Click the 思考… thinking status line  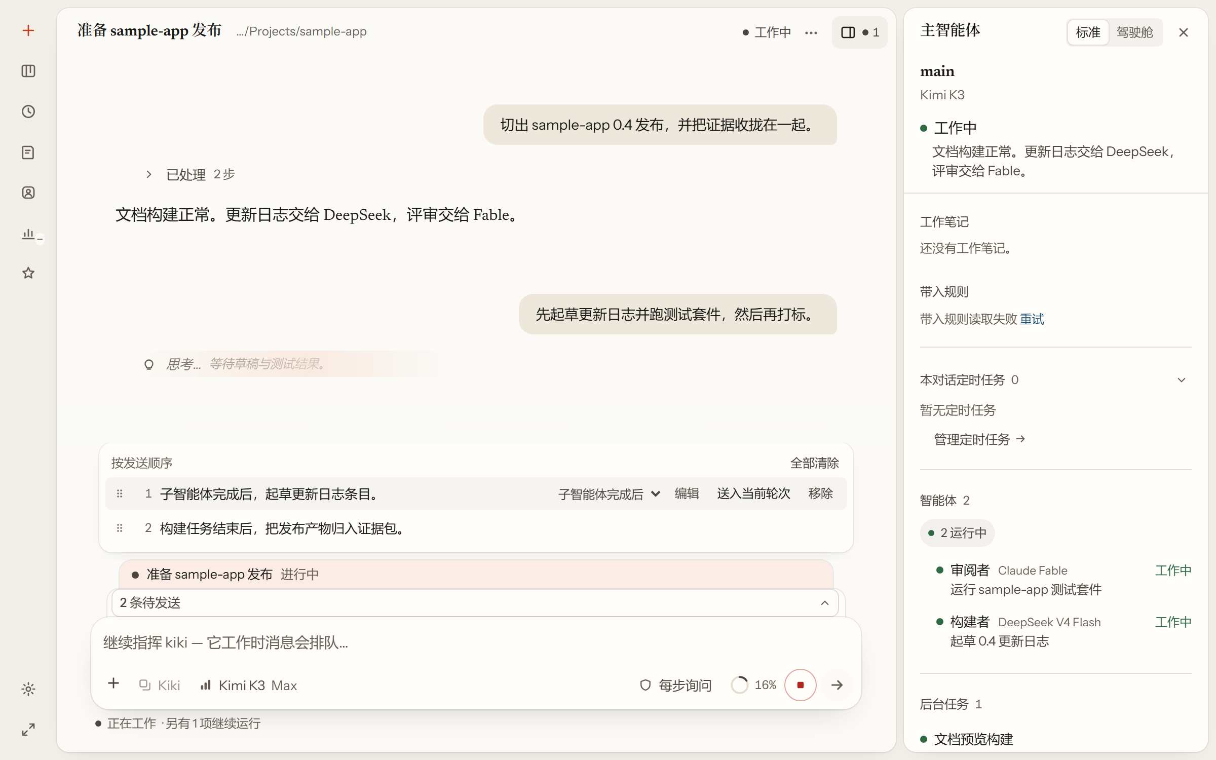click(292, 364)
